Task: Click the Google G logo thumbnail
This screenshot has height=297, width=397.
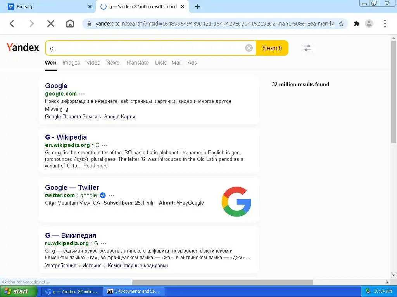Action: coord(236,201)
